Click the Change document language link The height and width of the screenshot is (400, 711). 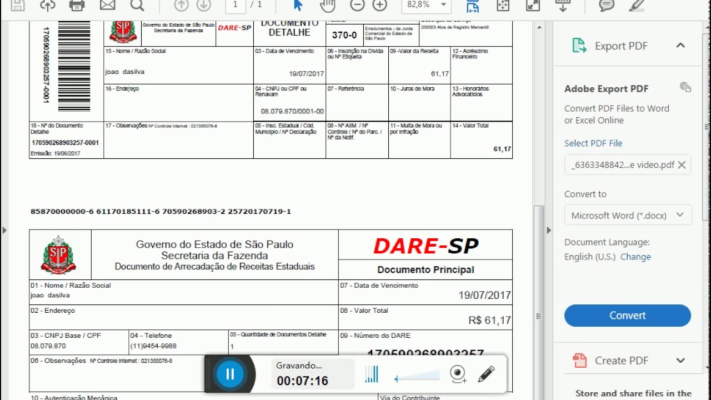coord(635,257)
